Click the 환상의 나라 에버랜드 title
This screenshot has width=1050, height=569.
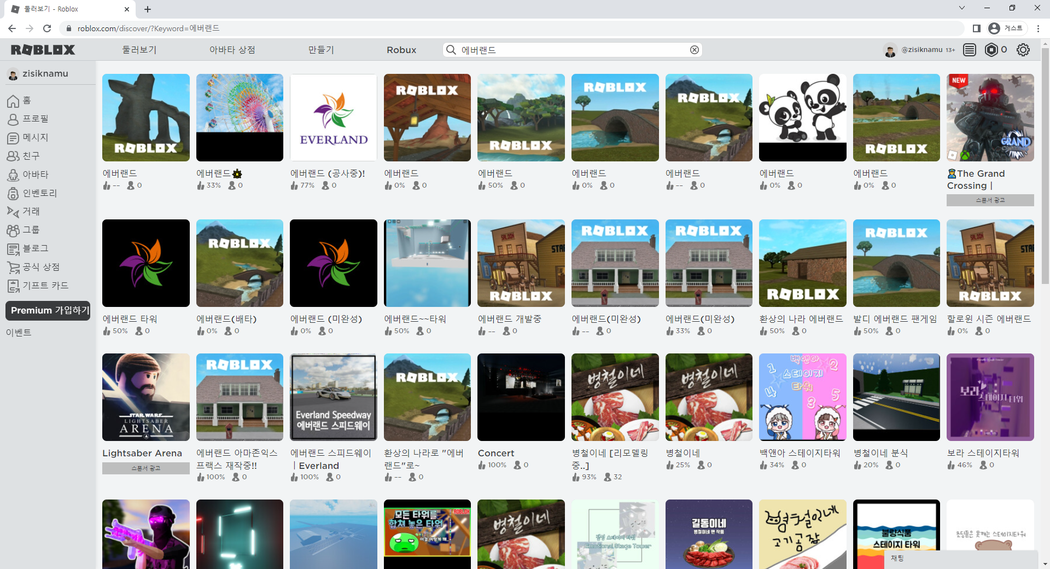click(x=801, y=319)
